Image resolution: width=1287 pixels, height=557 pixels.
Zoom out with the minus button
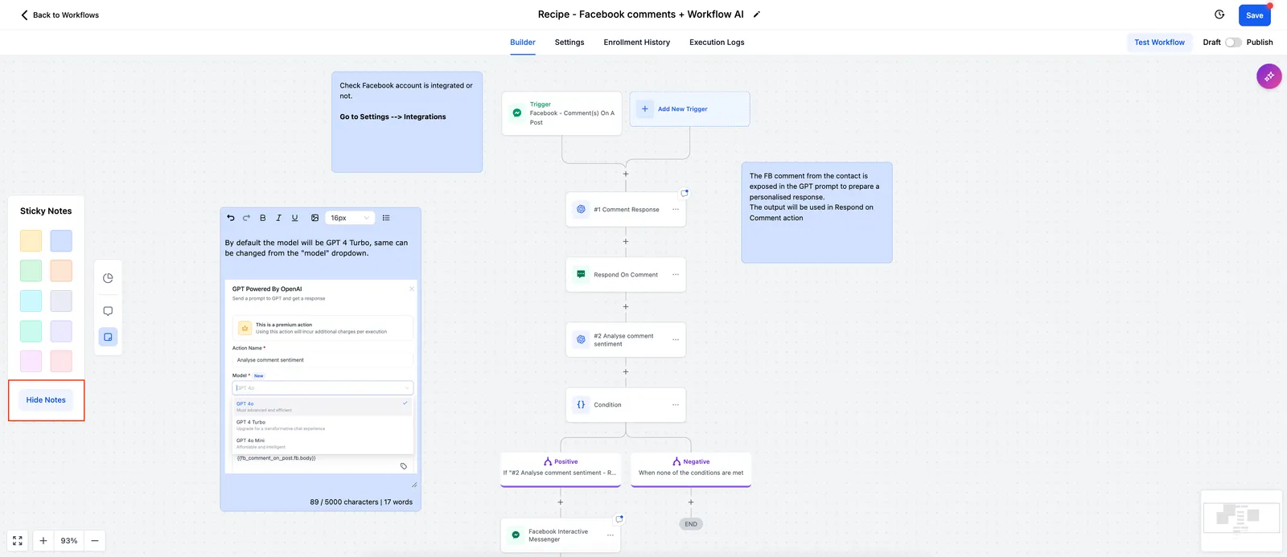(95, 541)
